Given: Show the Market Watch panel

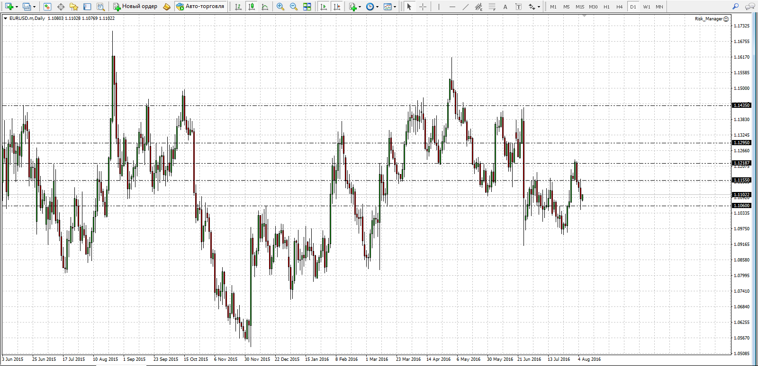Looking at the screenshot, I should pos(47,7).
